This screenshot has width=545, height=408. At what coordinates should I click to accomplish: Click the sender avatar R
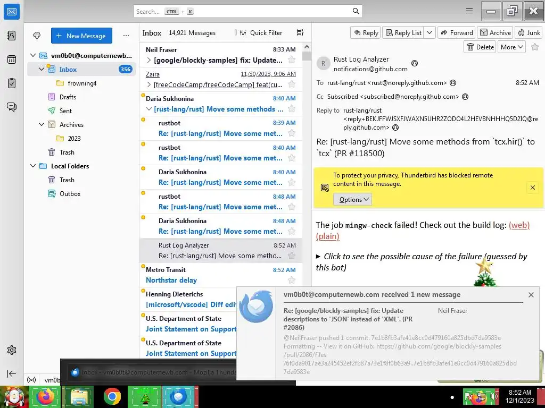click(x=323, y=64)
